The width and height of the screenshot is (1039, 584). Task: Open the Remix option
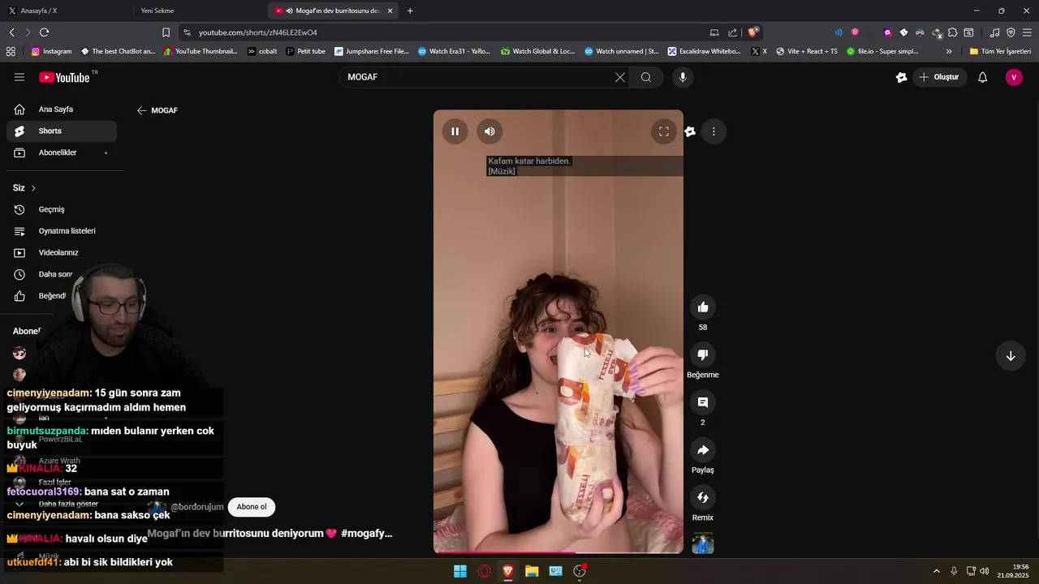703,497
